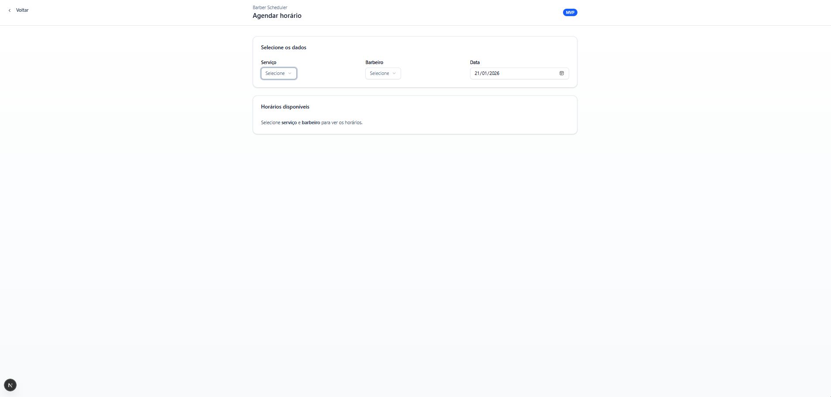Click the bold word serviço in hint text
The height and width of the screenshot is (397, 831).
tap(289, 123)
